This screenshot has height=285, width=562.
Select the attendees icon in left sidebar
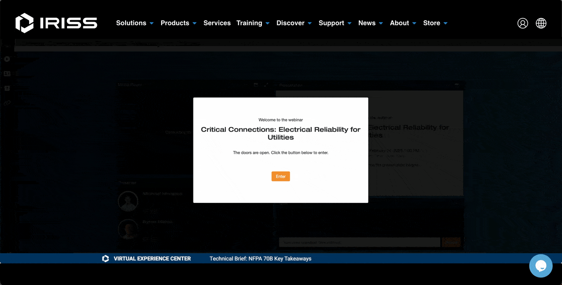point(7,74)
